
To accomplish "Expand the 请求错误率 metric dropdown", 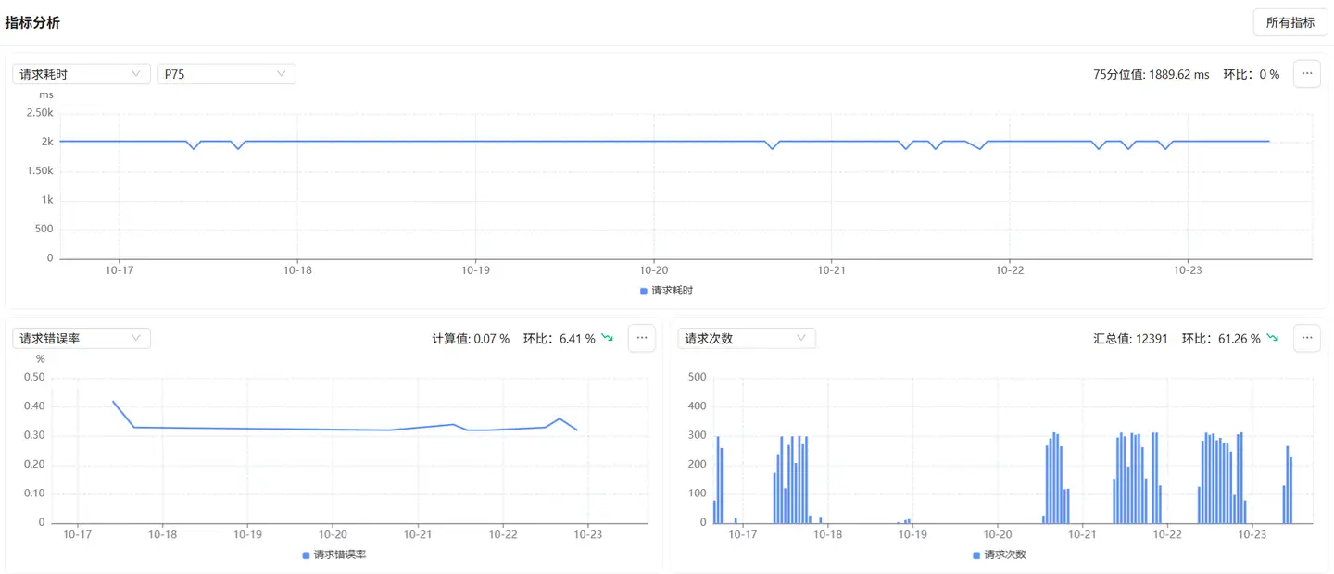I will pos(81,339).
